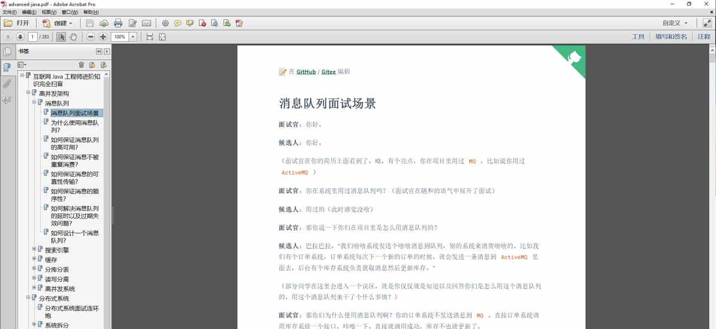Open the Page Thumbnails panel icon

point(7,51)
